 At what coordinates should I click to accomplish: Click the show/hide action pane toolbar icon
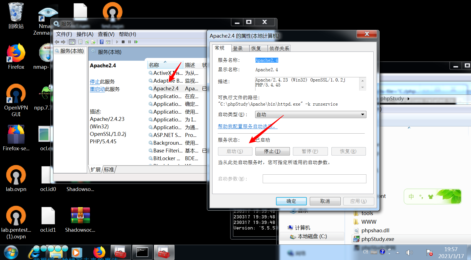[x=108, y=42]
